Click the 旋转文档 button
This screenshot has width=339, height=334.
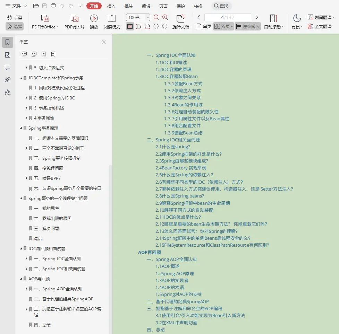tap(180, 21)
